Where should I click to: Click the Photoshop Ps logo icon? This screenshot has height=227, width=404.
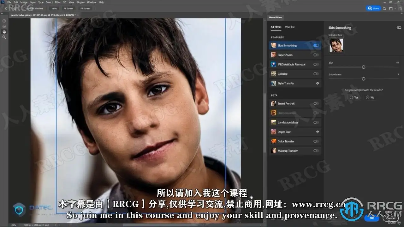tap(3, 2)
